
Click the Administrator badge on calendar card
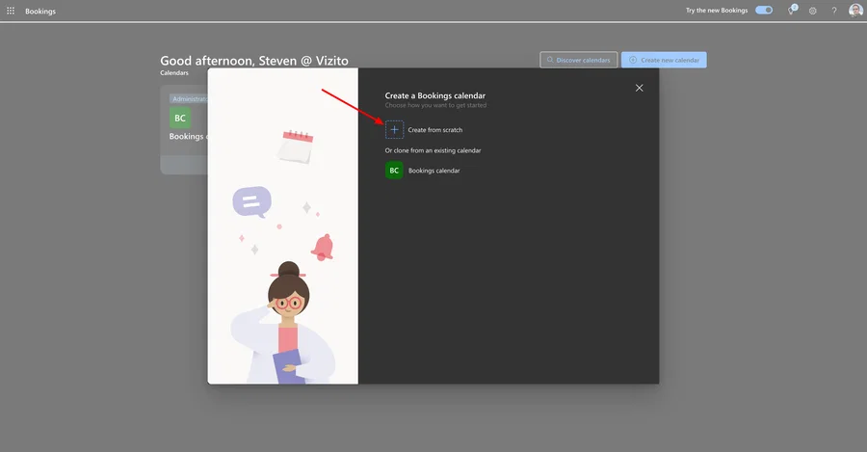189,99
